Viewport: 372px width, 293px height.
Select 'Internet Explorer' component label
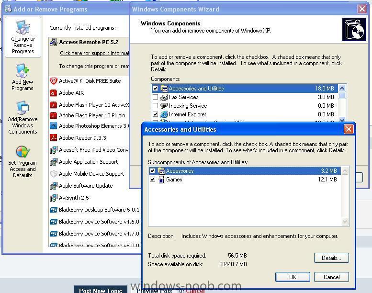[x=187, y=114]
